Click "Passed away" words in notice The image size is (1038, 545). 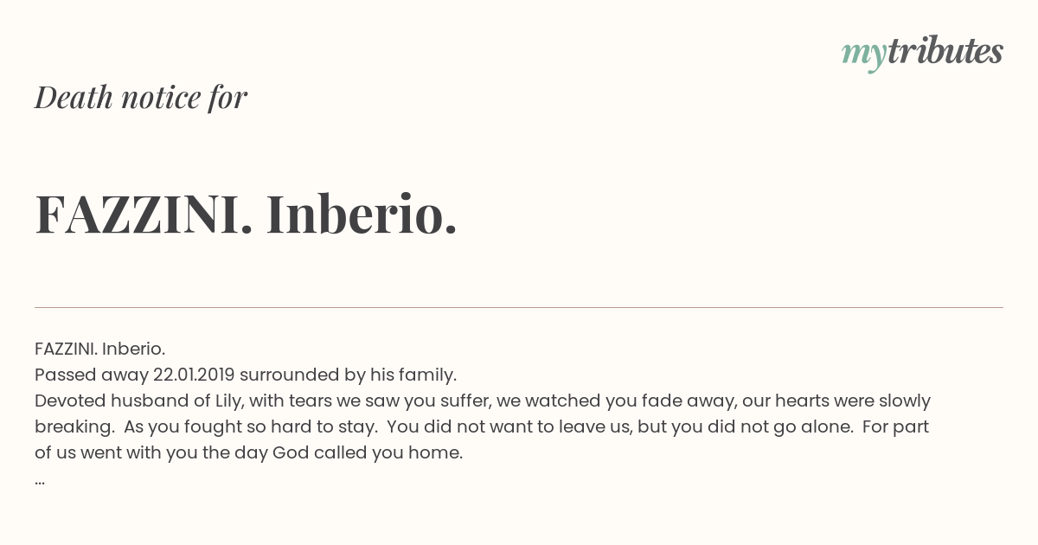[x=91, y=375]
